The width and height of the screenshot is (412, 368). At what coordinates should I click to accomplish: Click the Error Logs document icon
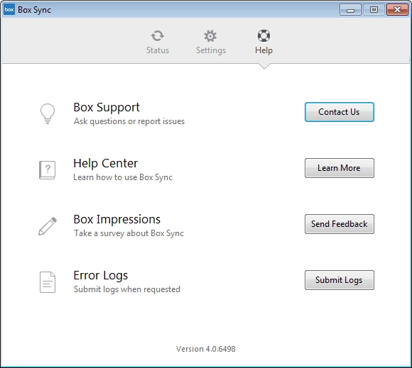click(48, 282)
